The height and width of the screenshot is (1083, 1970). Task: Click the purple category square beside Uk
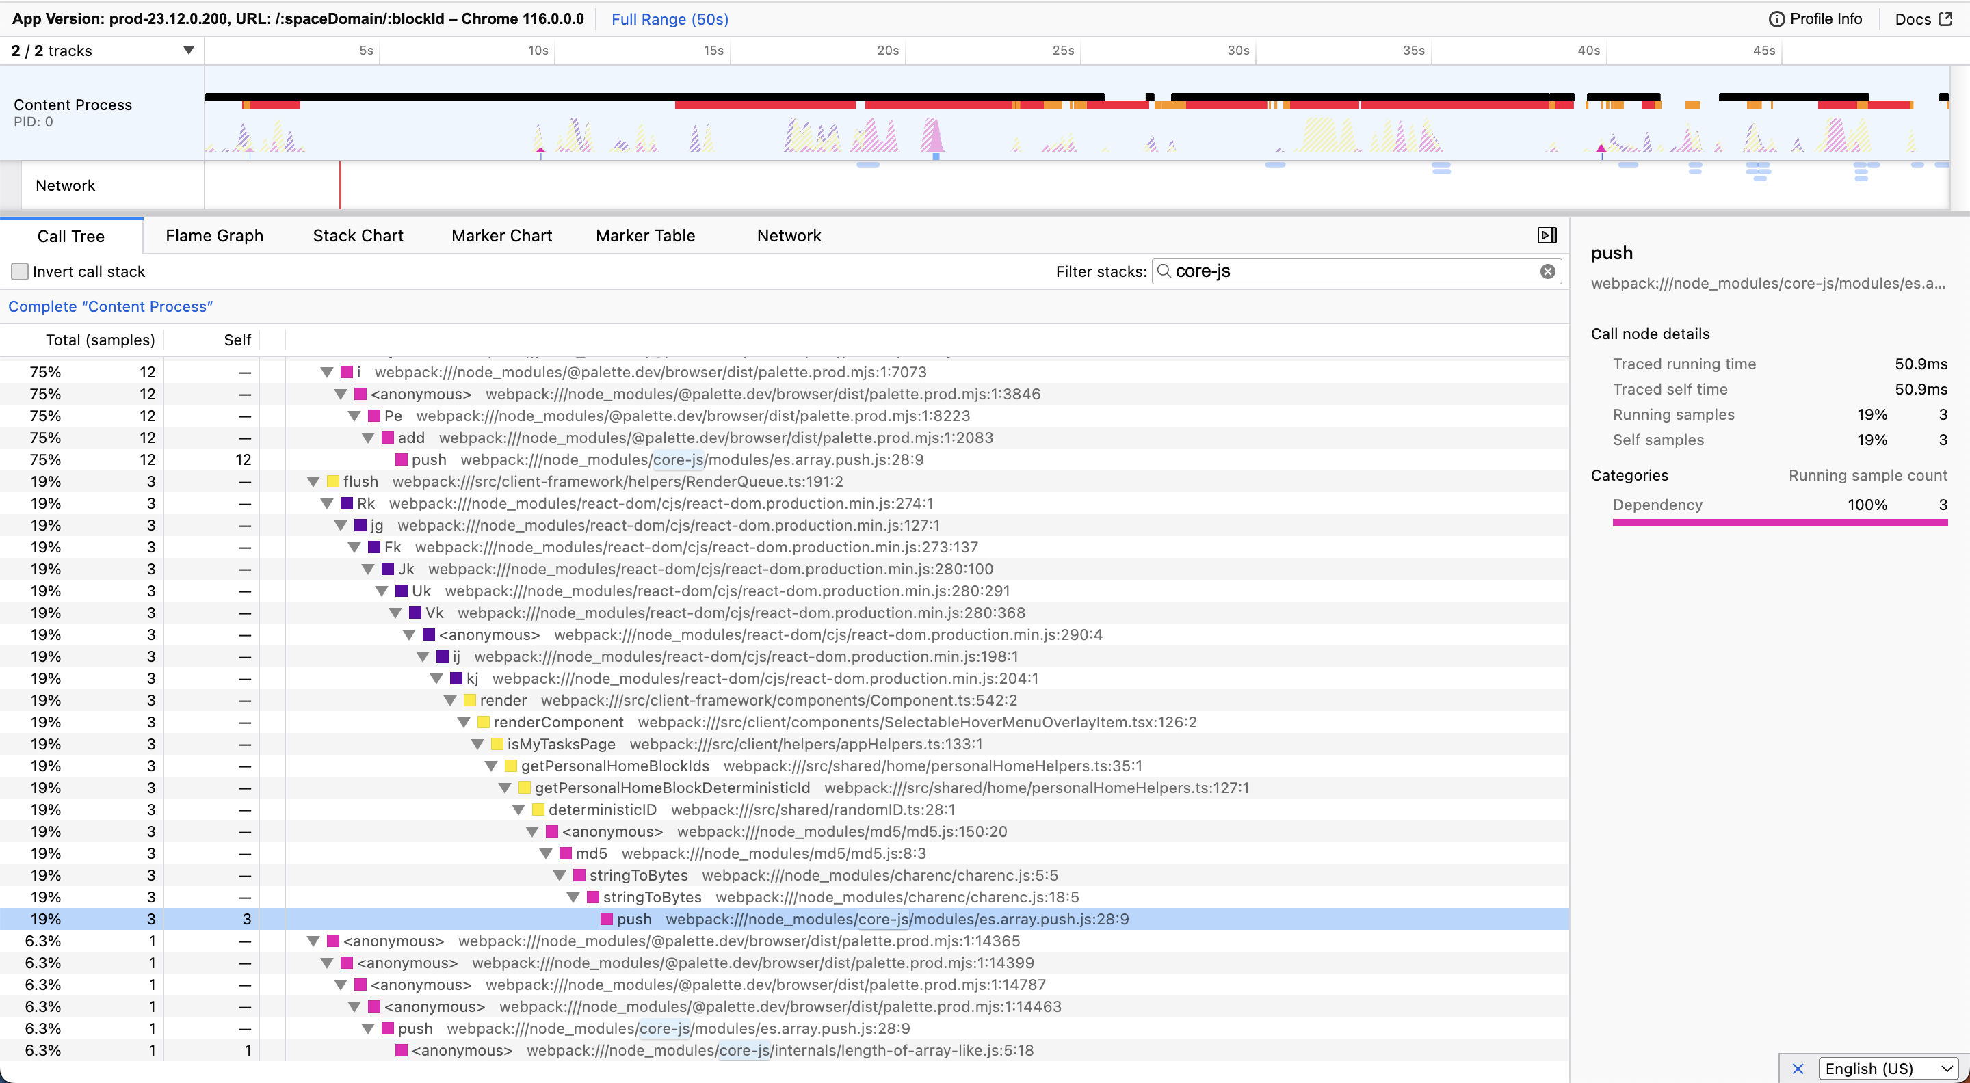[402, 591]
